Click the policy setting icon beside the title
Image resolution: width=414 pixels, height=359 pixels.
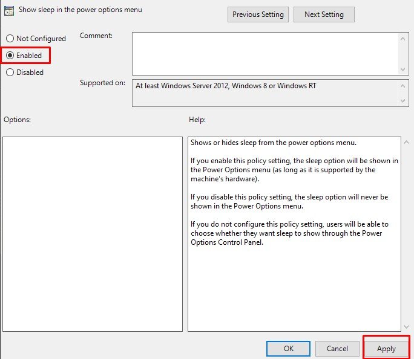pos(9,11)
